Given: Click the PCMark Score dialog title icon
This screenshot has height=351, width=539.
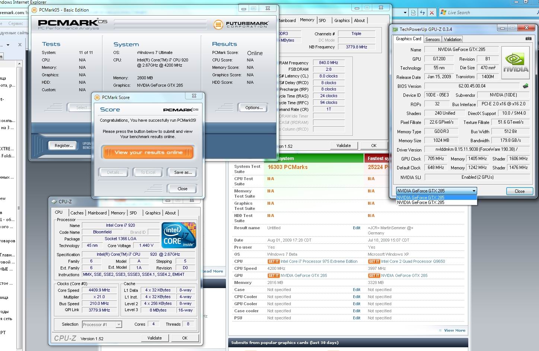Looking at the screenshot, I should 98,97.
